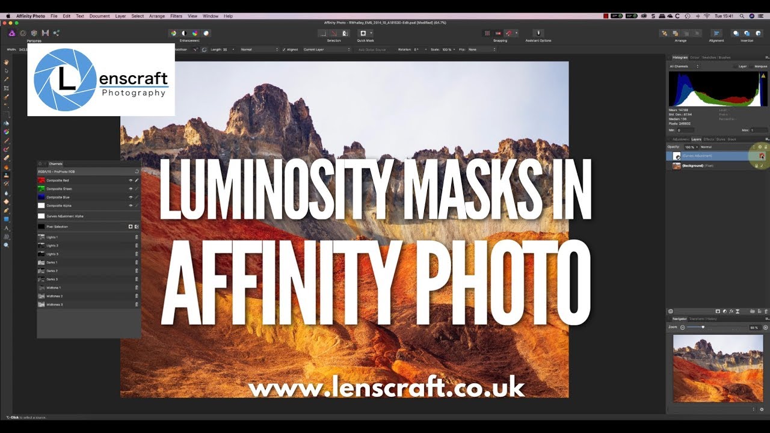Screen dimensions: 770x433
Task: Switch to the Export persona icon
Action: click(x=57, y=33)
